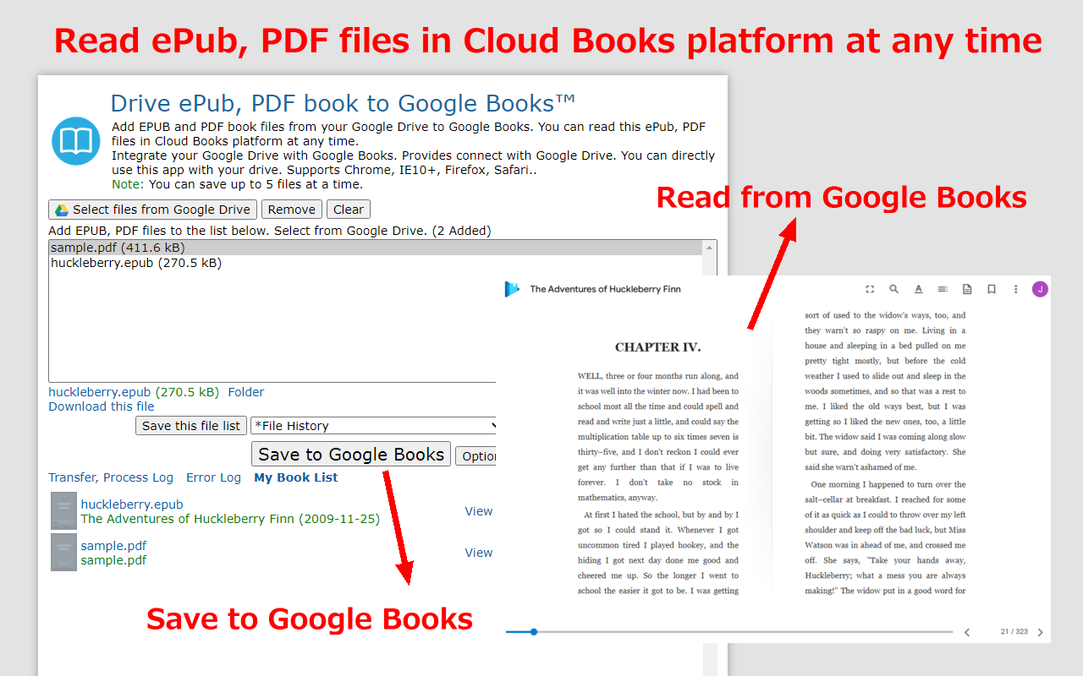
Task: Click the file list scrollbar up arrow
Action: click(710, 247)
